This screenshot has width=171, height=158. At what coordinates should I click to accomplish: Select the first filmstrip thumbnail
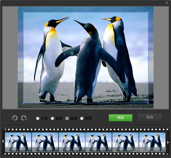pyautogui.click(x=18, y=142)
